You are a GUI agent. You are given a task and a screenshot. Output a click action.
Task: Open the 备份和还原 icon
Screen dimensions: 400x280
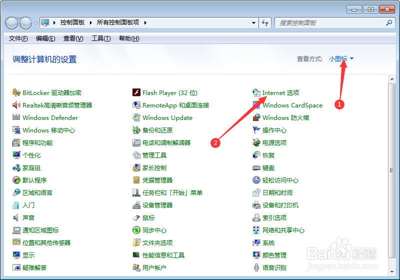(x=136, y=130)
